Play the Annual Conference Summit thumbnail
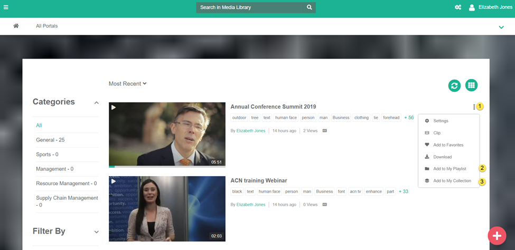The image size is (515, 250). pos(167,134)
